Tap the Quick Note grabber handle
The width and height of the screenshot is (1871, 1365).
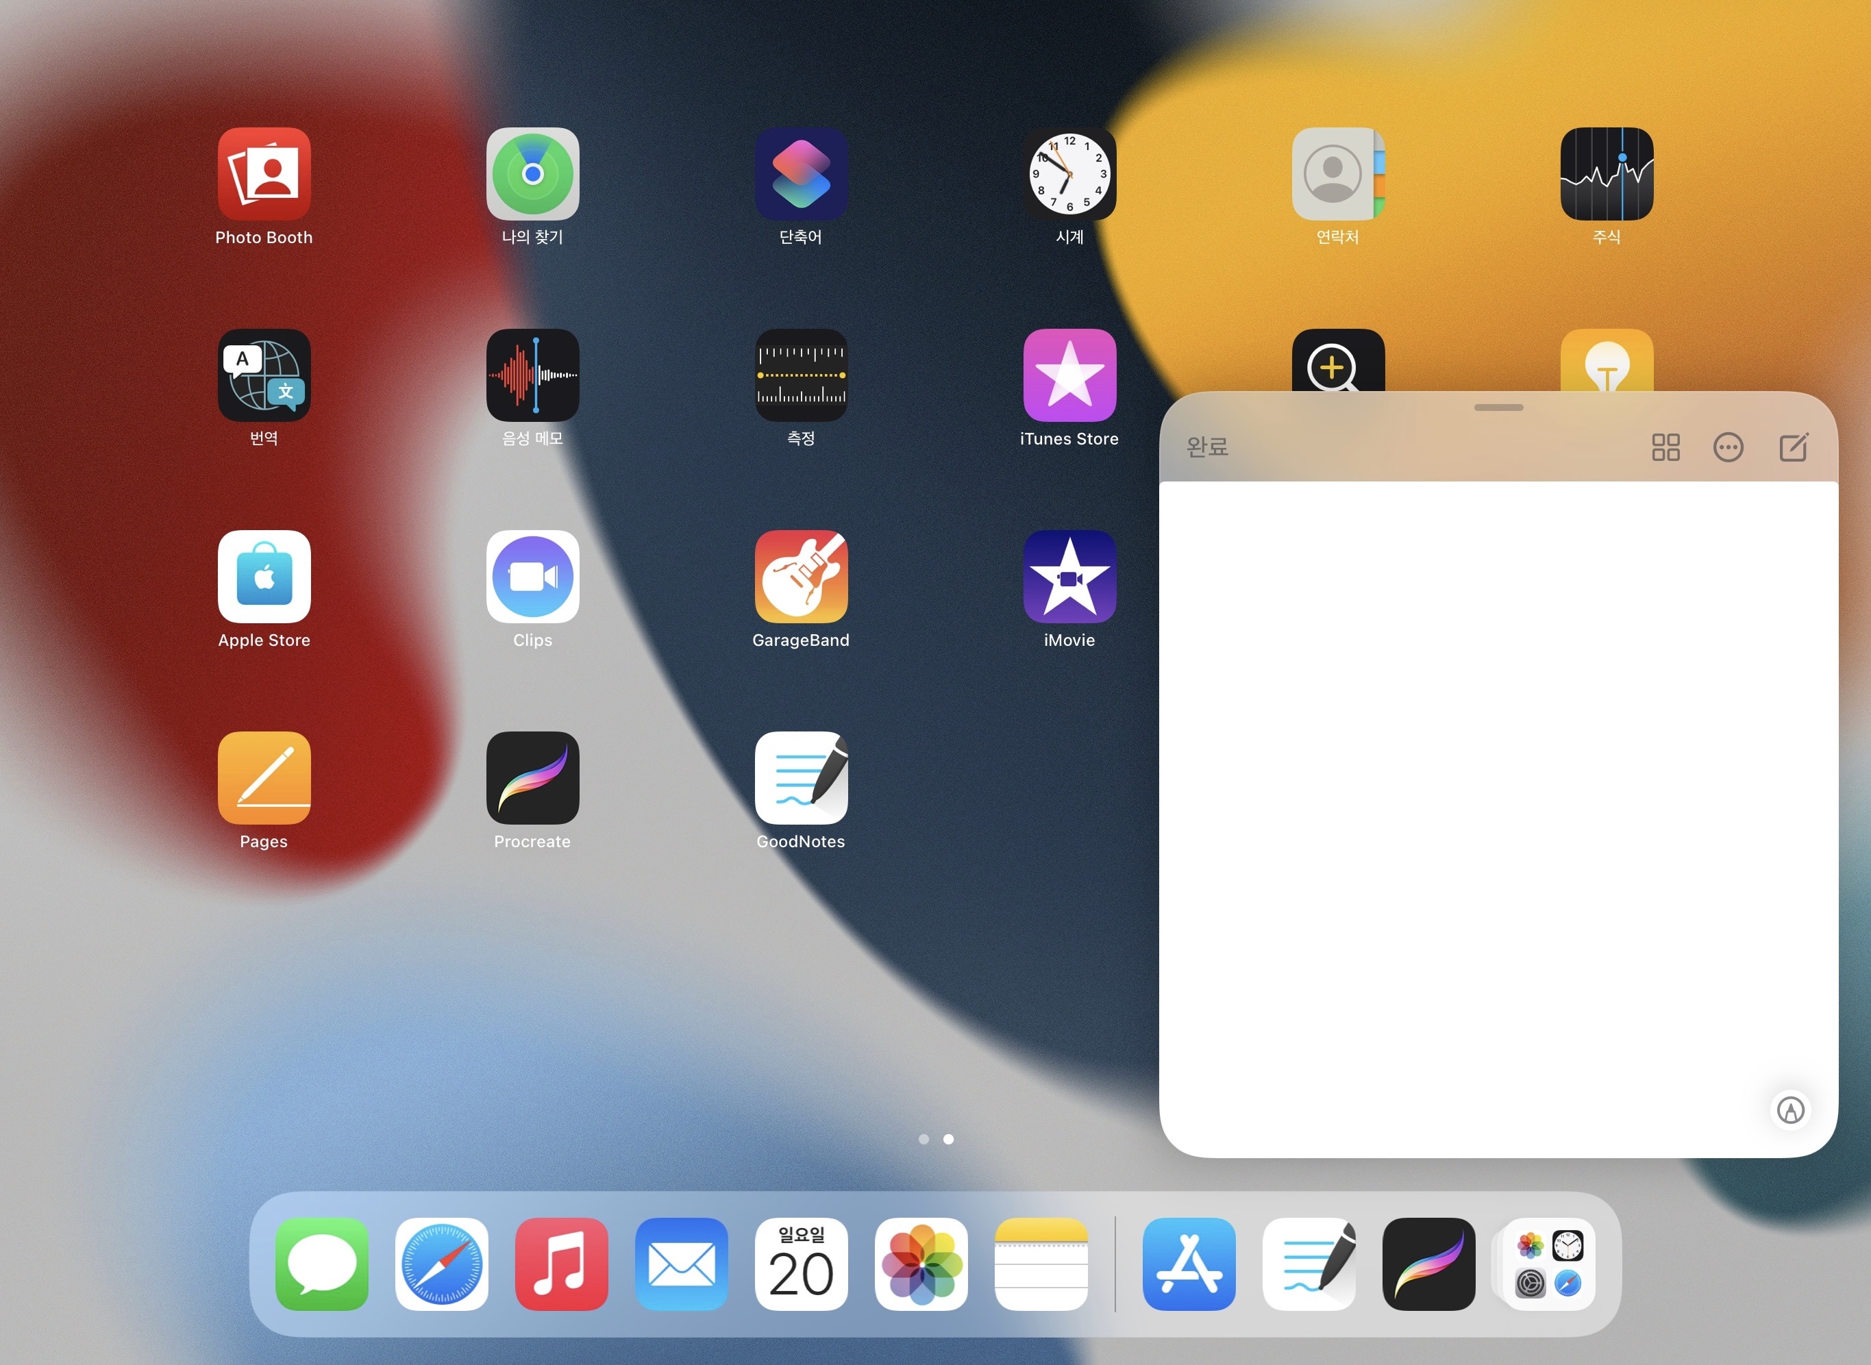(1498, 408)
